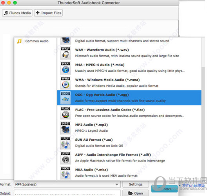
Task: Click the Common Audio music note icon
Action: point(19,41)
